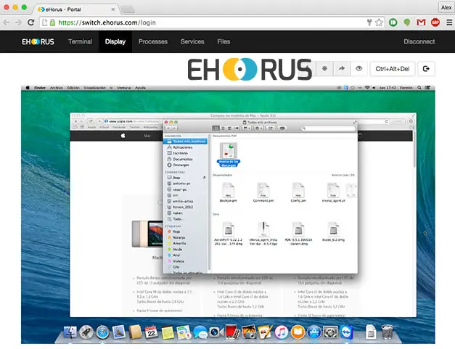Open the Terminal tab in eHorus
Viewport: 455px width, 349px height.
80,41
